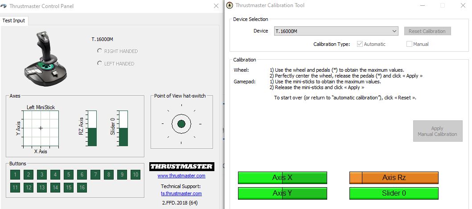Click the Reset Calibration button
472x209 pixels.
(x=427, y=31)
